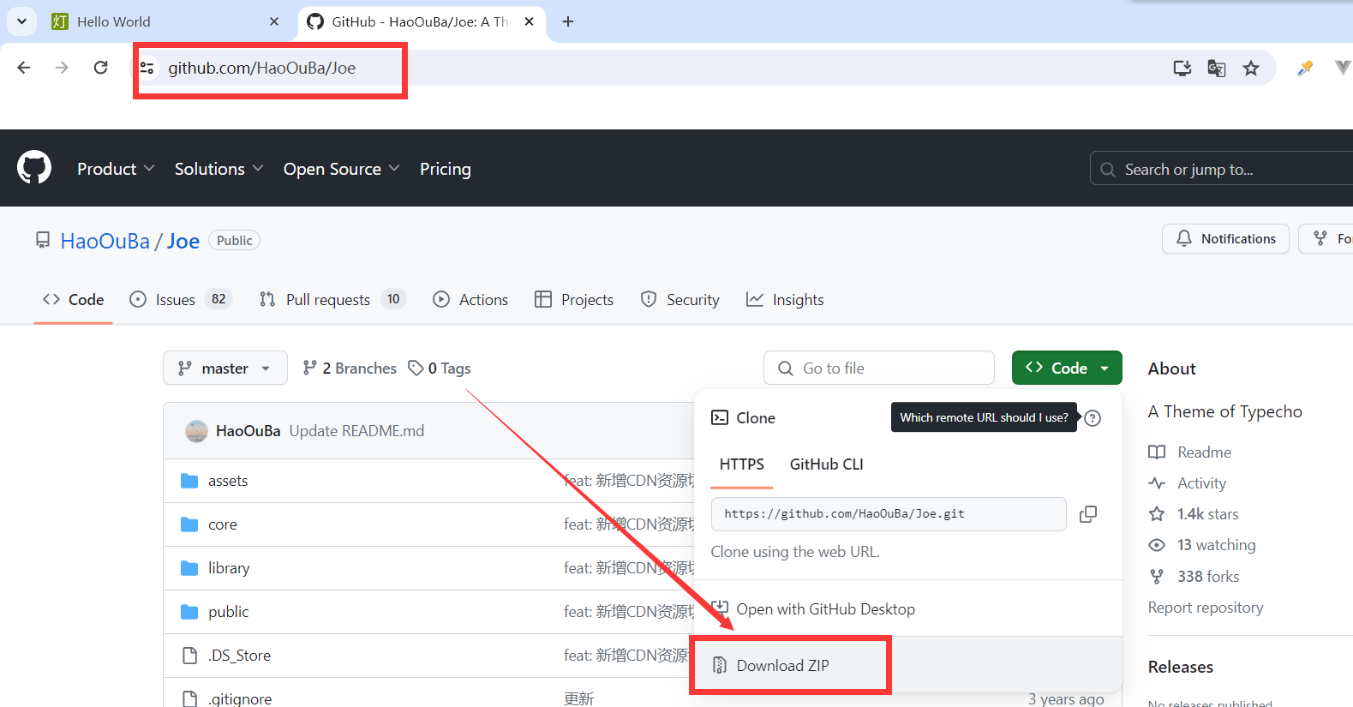Image resolution: width=1353 pixels, height=707 pixels.
Task: Open the .DS_Store file
Action: tap(239, 656)
